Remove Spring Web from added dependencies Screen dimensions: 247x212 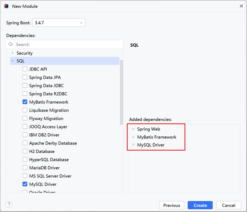click(x=133, y=129)
